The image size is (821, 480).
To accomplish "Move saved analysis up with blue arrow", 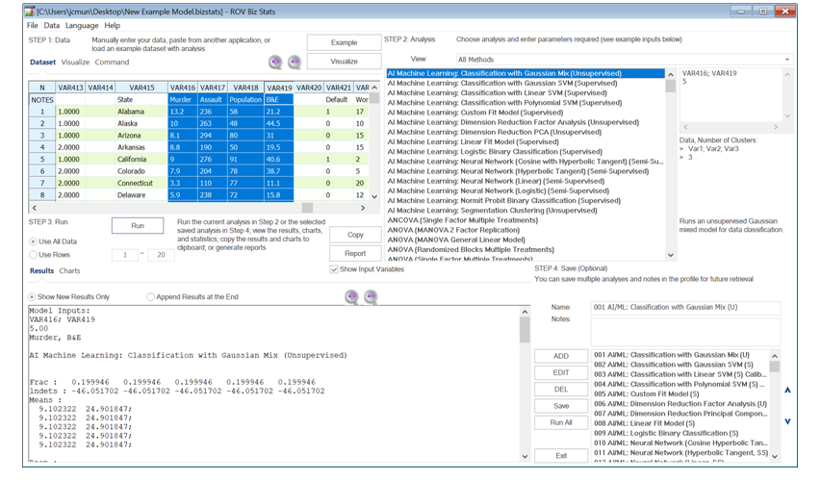I will coord(787,390).
